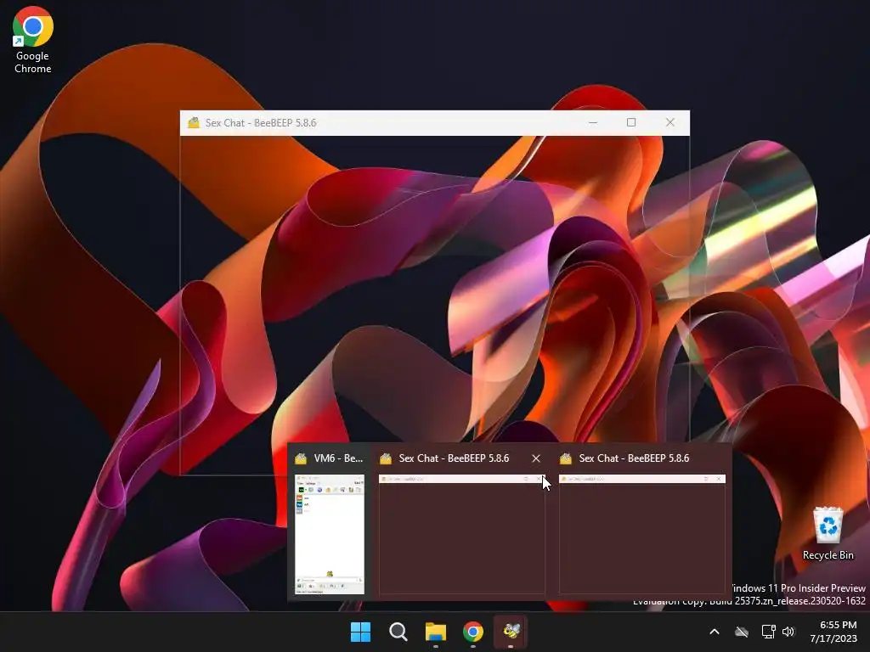Click the BeeBEEP bee taskbar icon
This screenshot has height=652, width=870.
(511, 632)
